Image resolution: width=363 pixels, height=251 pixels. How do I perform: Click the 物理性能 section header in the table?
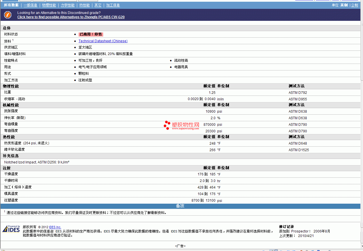[11, 86]
